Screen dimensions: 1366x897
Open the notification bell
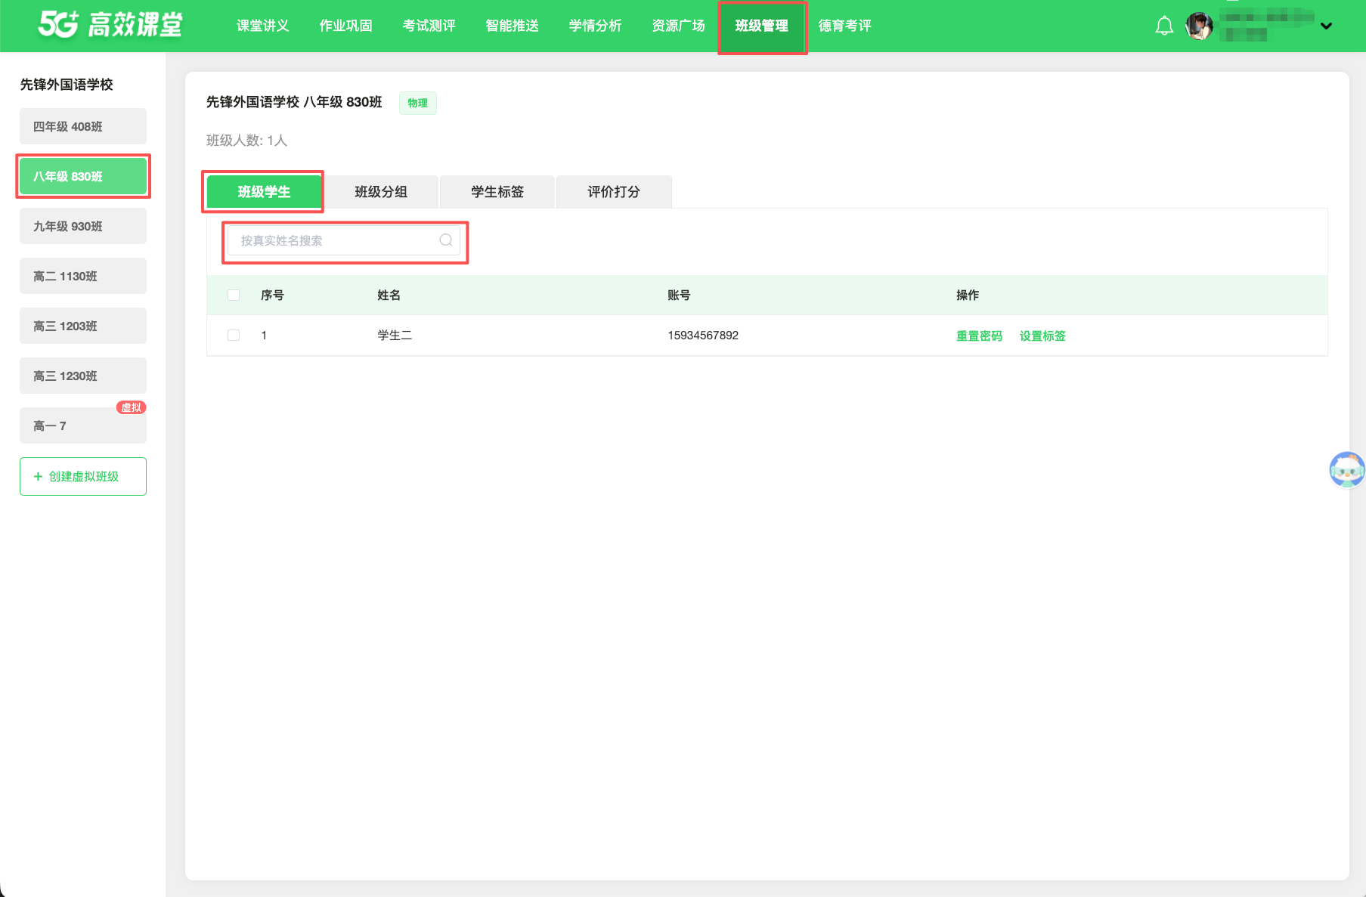pyautogui.click(x=1164, y=26)
